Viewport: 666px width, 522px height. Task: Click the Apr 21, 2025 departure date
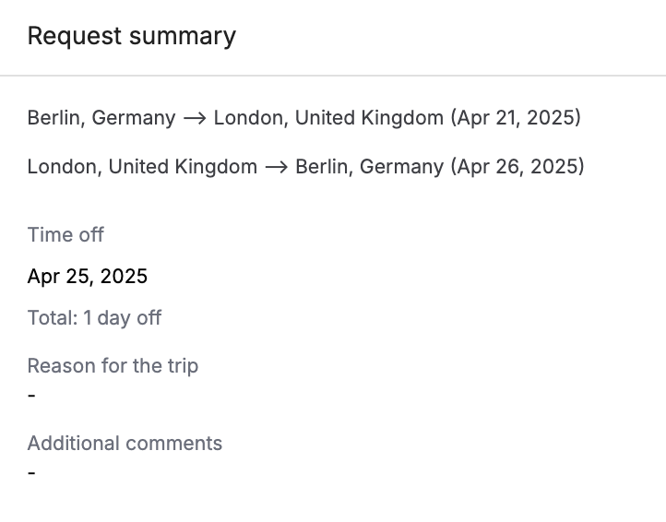(516, 118)
